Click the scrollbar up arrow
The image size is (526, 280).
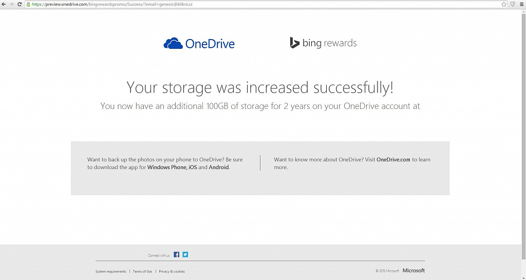click(523, 11)
